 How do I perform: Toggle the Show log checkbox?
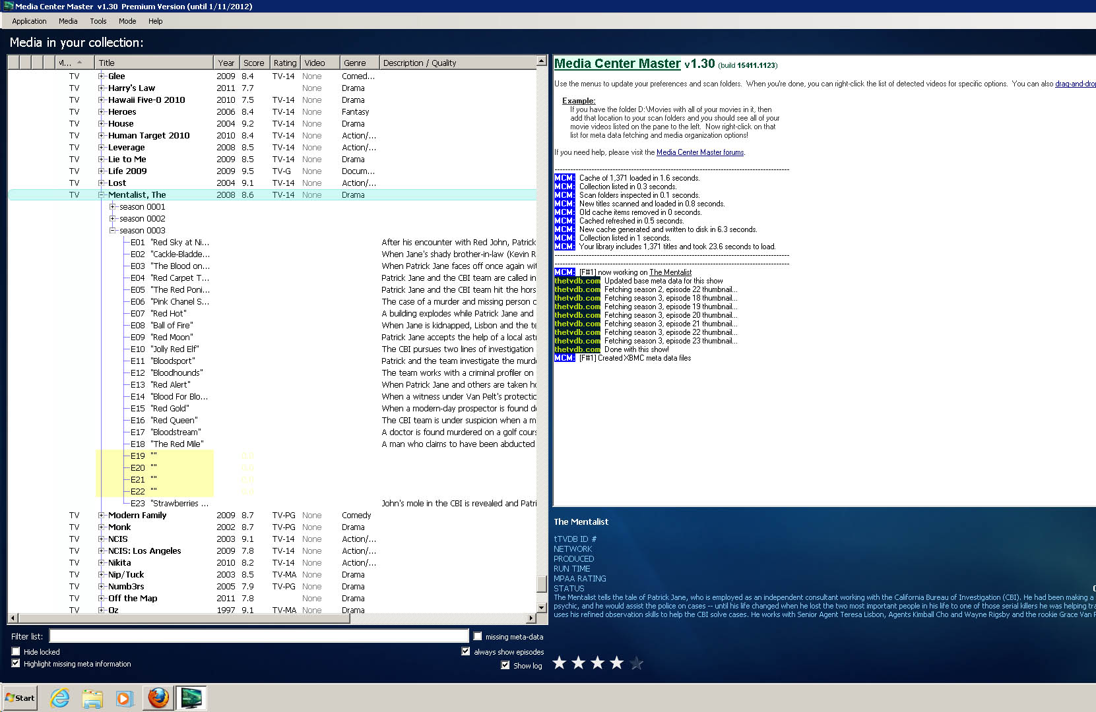pyautogui.click(x=505, y=665)
